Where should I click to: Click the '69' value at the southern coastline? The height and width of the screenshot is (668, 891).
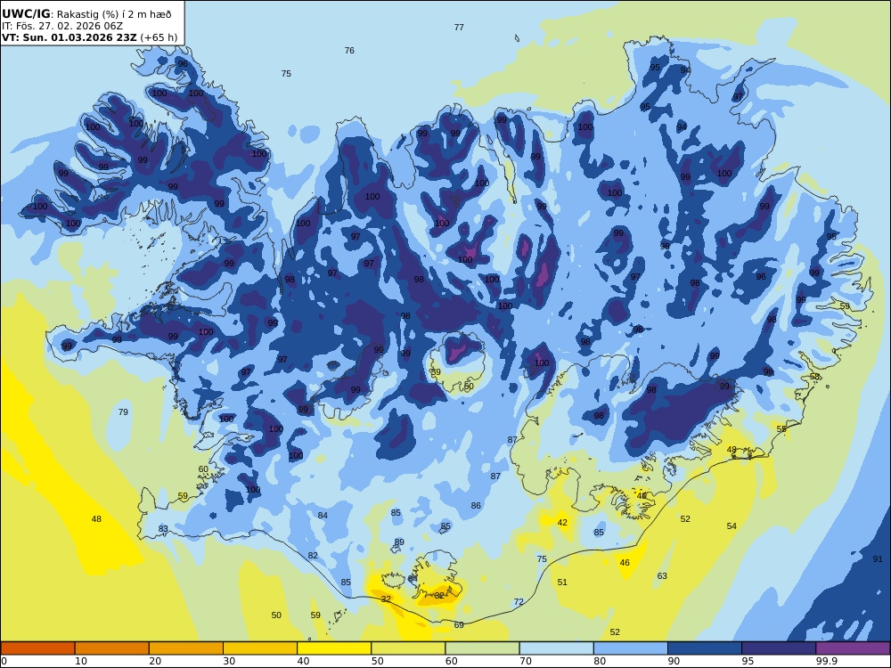459,625
